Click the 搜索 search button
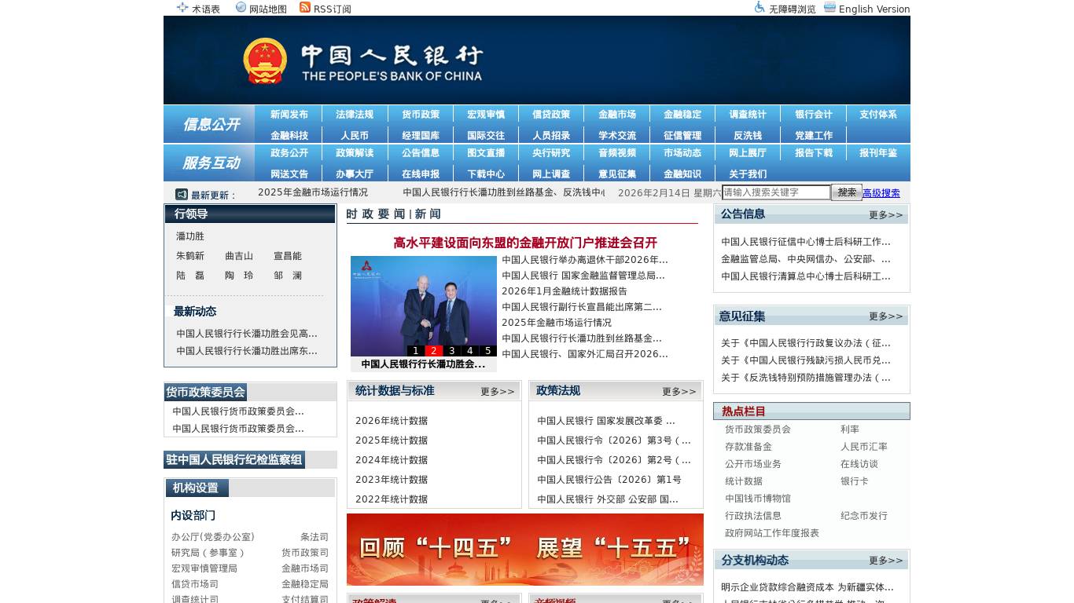Screen dimensions: 1074x603 [846, 192]
